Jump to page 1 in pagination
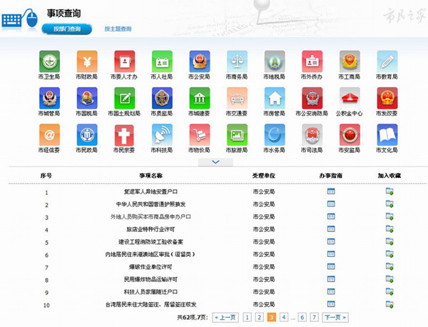Image resolution: width=428 pixels, height=327 pixels. click(247, 317)
